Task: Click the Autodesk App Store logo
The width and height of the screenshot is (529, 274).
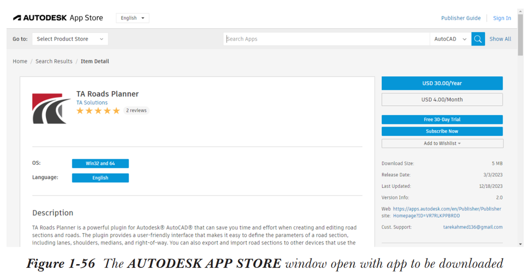Action: coord(58,18)
